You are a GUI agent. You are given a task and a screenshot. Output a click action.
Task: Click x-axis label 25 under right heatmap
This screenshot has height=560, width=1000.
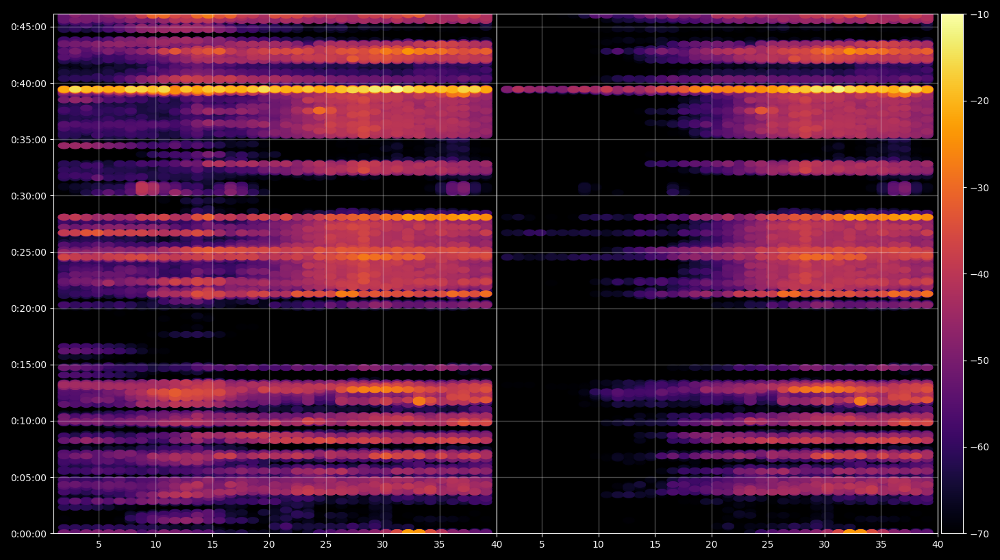768,545
